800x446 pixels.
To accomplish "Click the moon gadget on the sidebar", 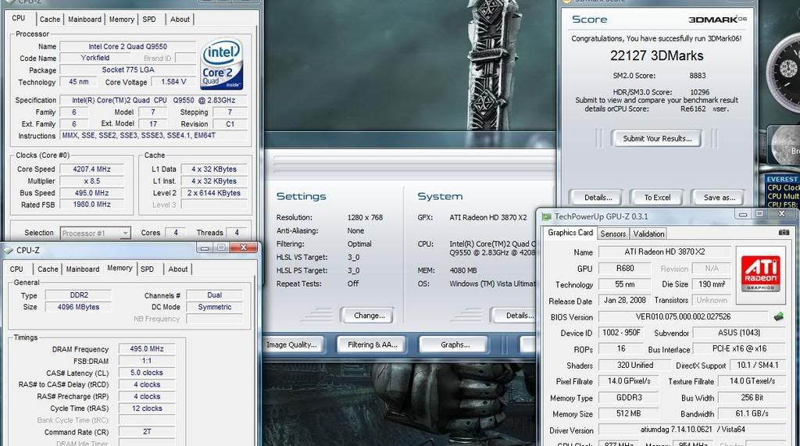I will [786, 147].
